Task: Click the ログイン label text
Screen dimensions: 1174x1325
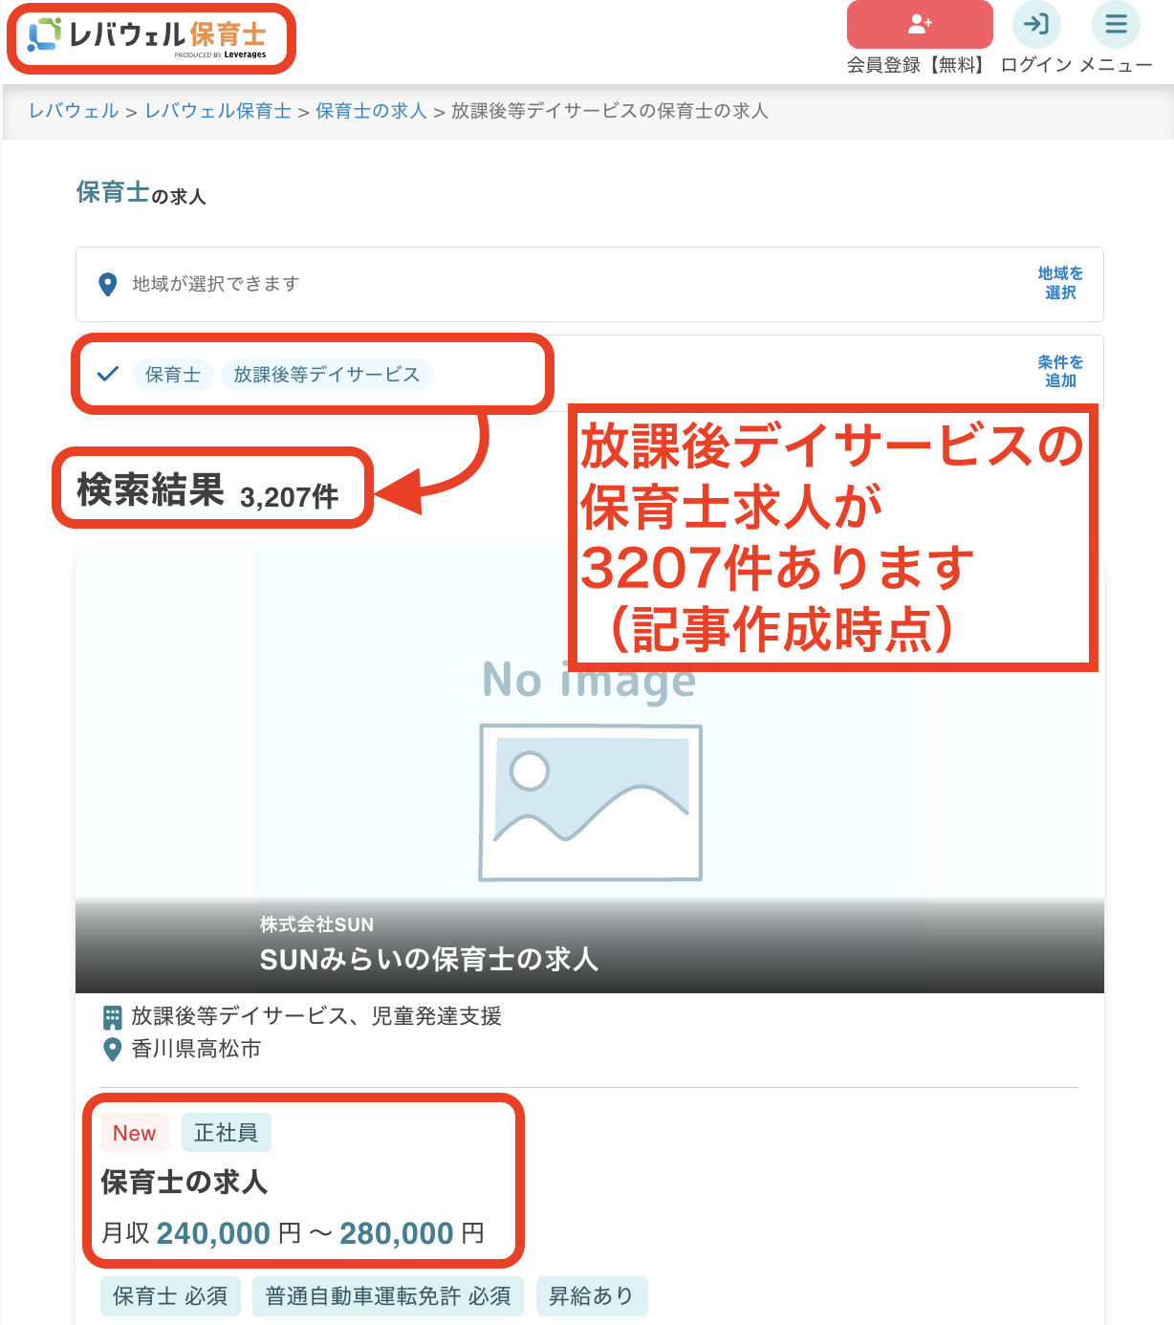Action: pyautogui.click(x=1036, y=65)
